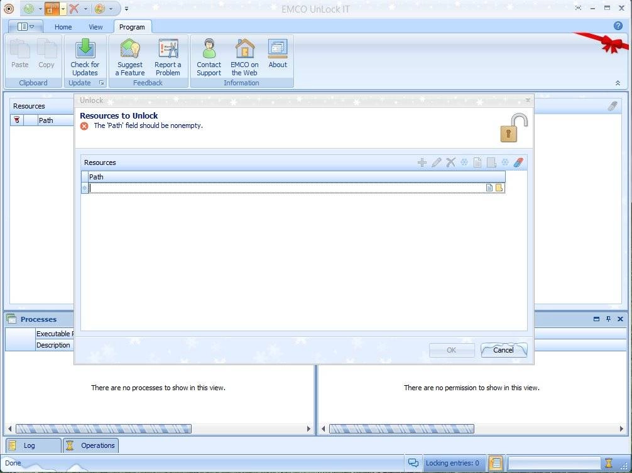Click the Description column header in Processes
Screen dimensions: 632x473
point(55,345)
